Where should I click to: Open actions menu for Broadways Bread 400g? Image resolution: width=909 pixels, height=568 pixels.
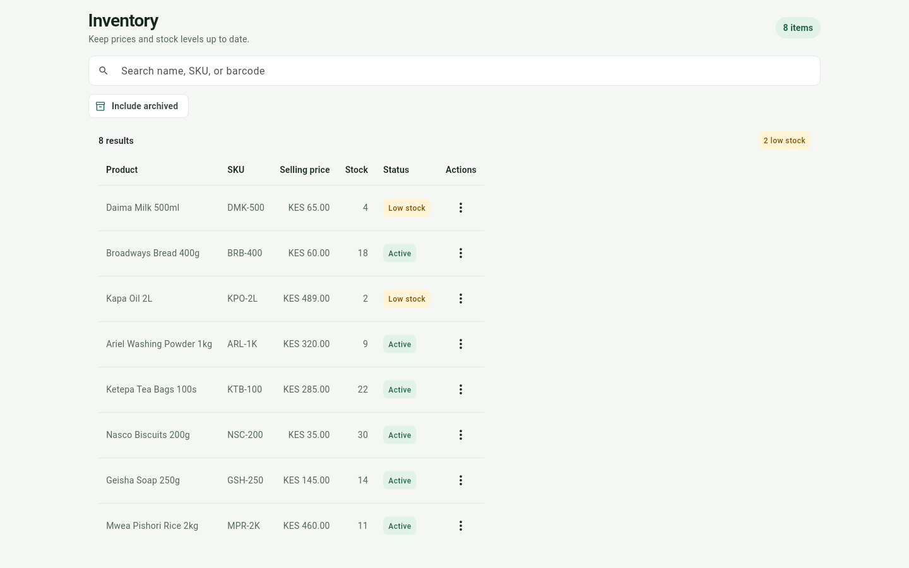pos(461,253)
